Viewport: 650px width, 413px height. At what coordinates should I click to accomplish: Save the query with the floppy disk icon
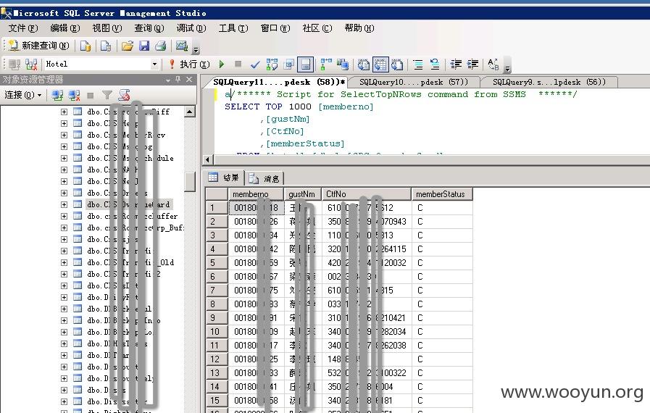click(x=144, y=46)
